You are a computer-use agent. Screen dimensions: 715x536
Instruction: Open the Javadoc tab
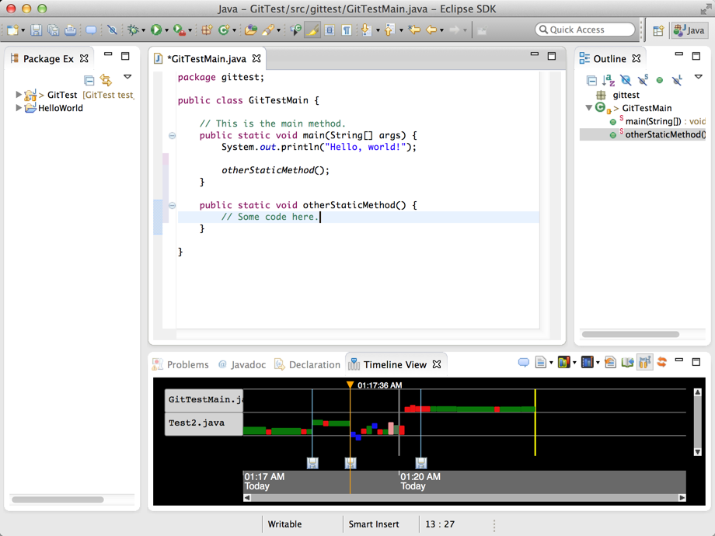tap(248, 364)
